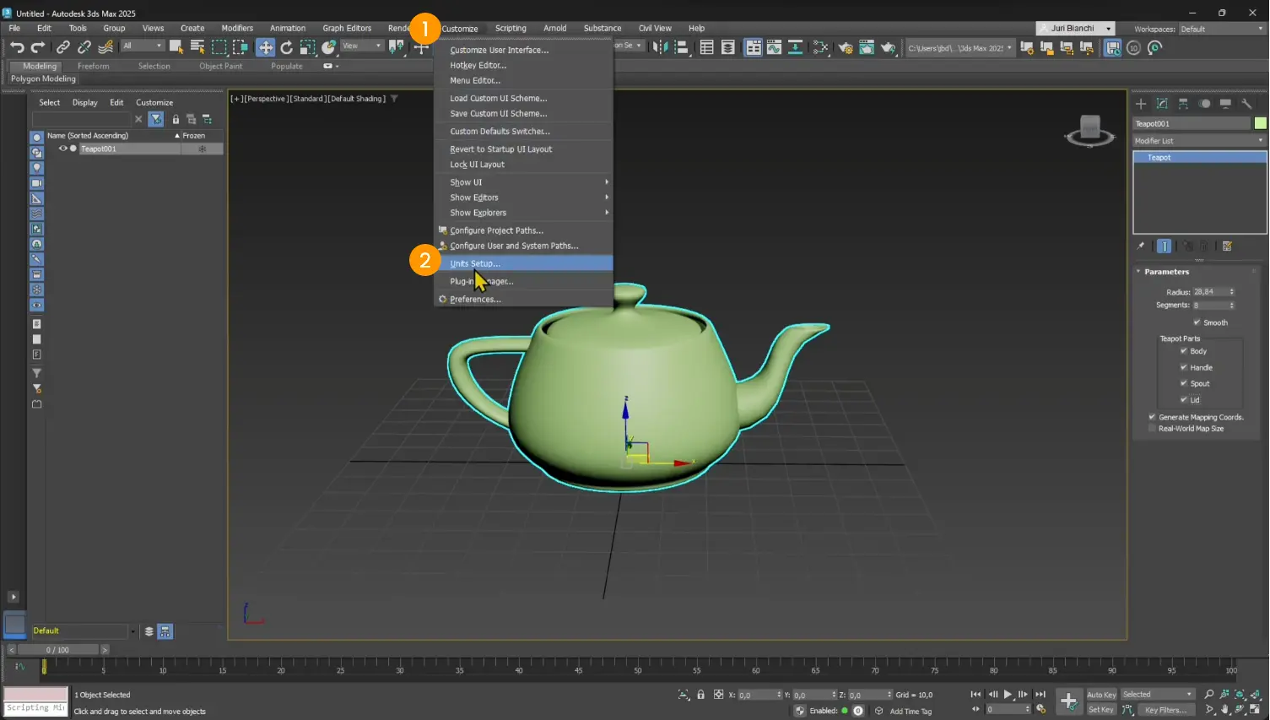The width and height of the screenshot is (1270, 720).
Task: Click the Select Object arrow tool
Action: [x=176, y=47]
